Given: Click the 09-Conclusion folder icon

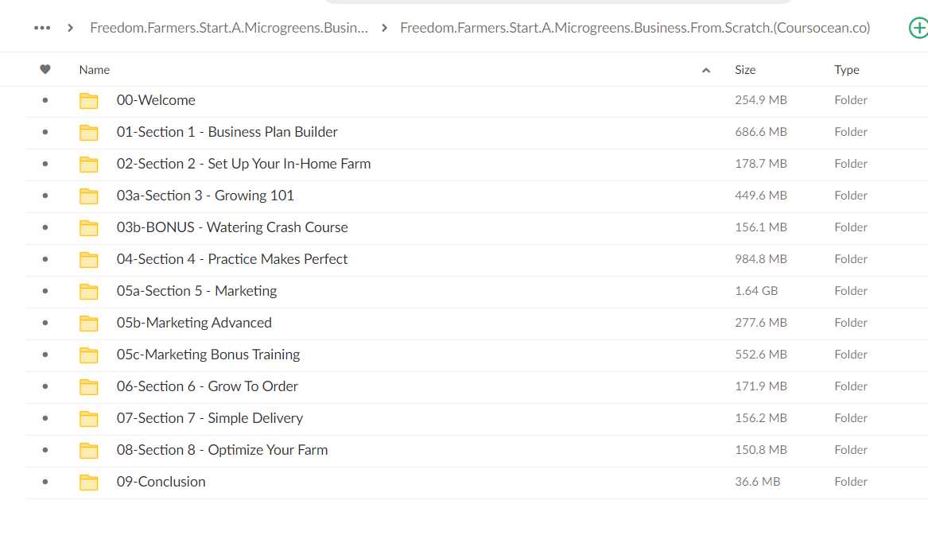Looking at the screenshot, I should (89, 483).
